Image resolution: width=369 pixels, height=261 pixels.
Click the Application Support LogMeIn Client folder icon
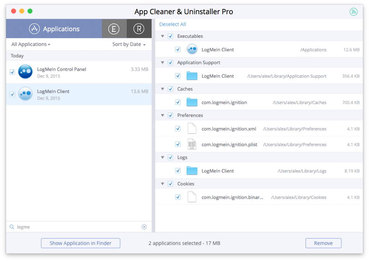pos(192,76)
